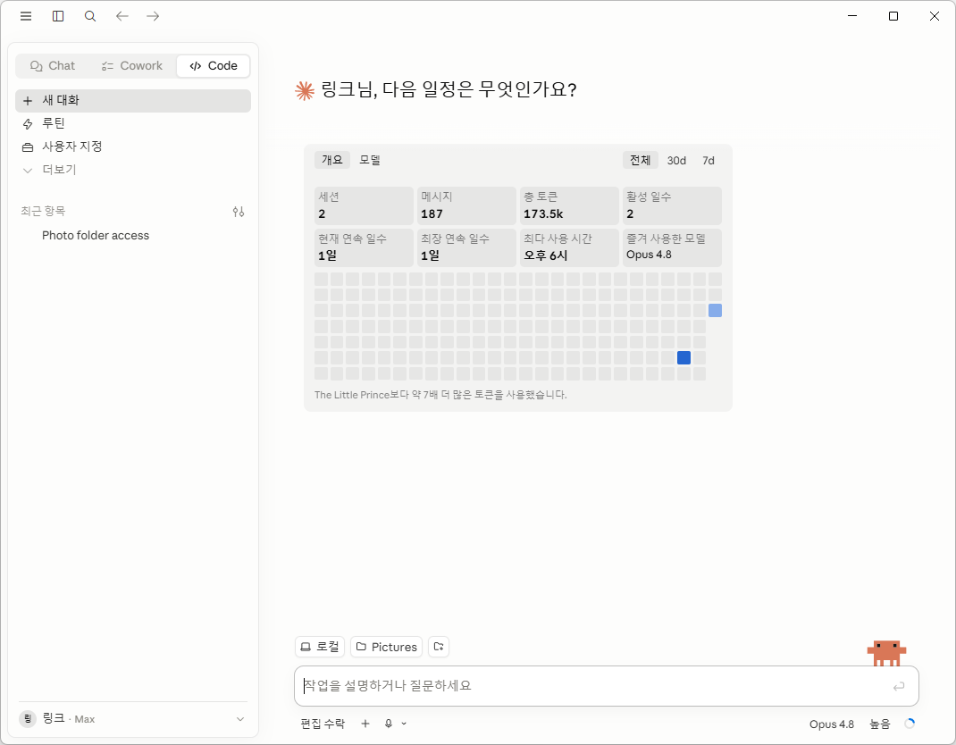The height and width of the screenshot is (745, 956).
Task: Click the dark blue activity square
Action: 684,358
